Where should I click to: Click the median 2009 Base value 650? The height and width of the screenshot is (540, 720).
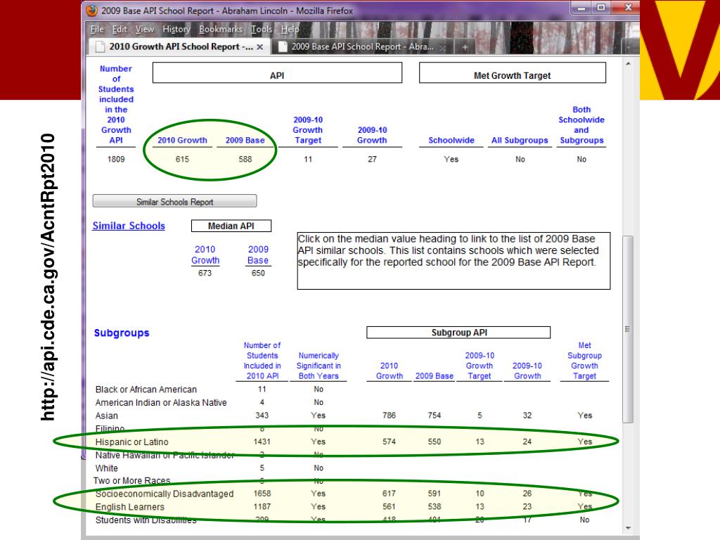(x=258, y=274)
